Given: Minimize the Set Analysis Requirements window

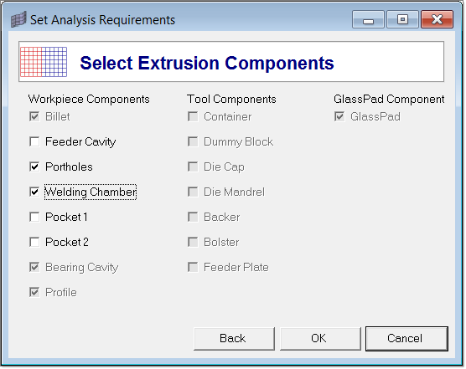Looking at the screenshot, I should [x=368, y=19].
